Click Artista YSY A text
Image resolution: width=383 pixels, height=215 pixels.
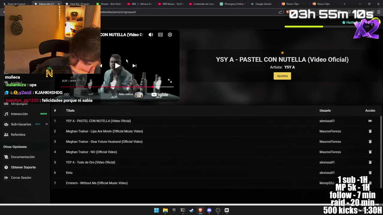[x=282, y=67]
